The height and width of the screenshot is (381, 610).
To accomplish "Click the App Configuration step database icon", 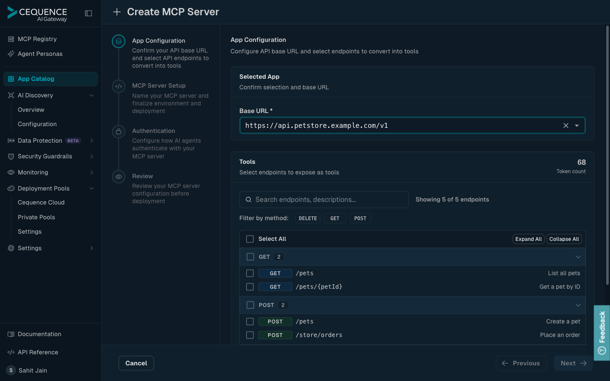I will point(119,41).
